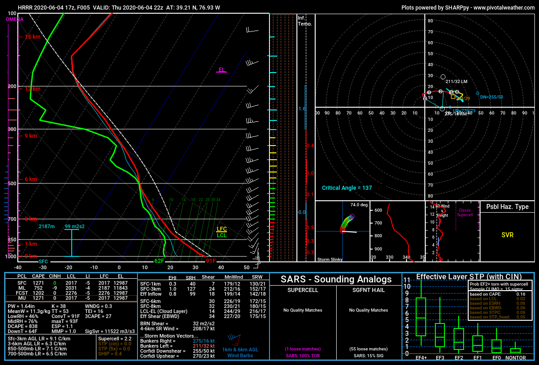Click the 99 m2s2 inflow label
The image size is (539, 365).
[74, 226]
